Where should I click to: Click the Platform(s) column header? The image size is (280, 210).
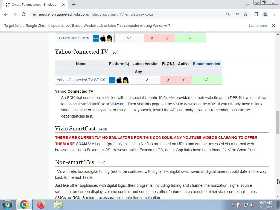point(119,64)
